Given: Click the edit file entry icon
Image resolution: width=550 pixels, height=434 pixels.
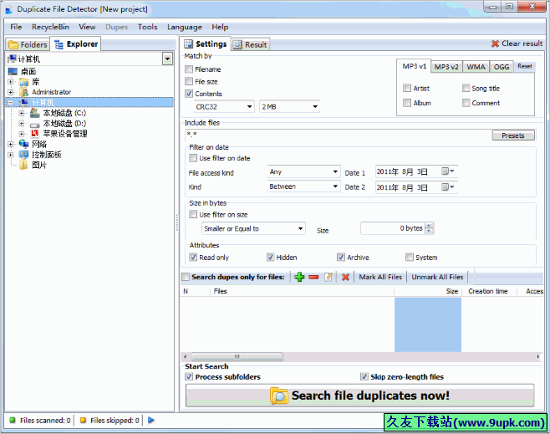Looking at the screenshot, I should 328,277.
